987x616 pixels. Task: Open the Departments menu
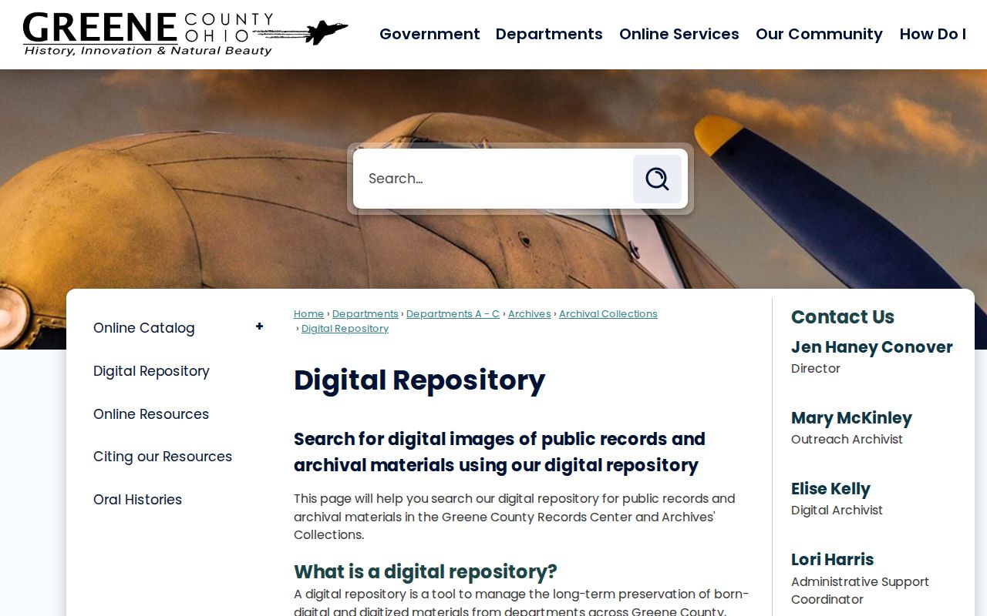click(549, 34)
